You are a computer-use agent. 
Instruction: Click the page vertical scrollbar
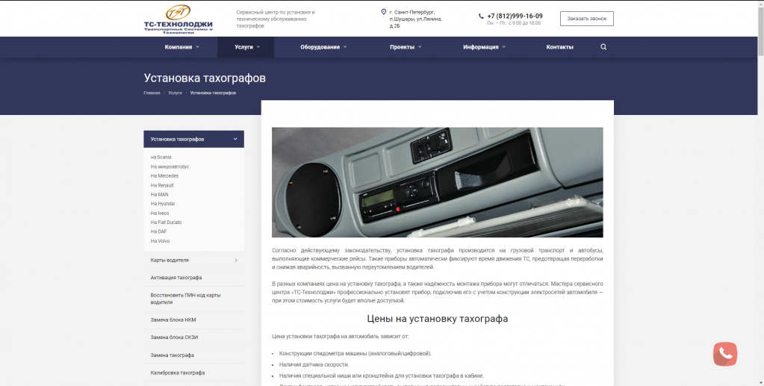click(x=760, y=193)
